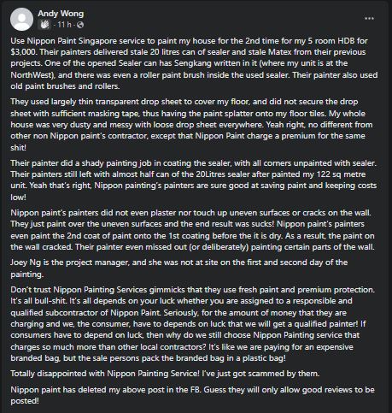
Task: Click the paragraph starting 'Their painter did a shady'
Action: [194, 180]
